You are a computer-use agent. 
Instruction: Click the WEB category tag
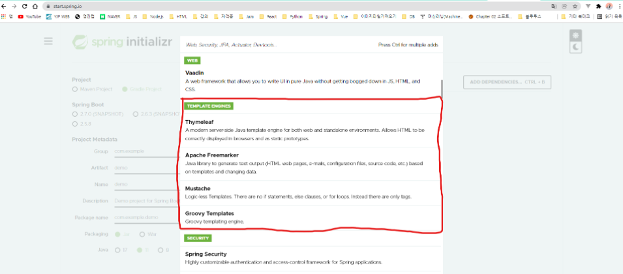(x=192, y=61)
